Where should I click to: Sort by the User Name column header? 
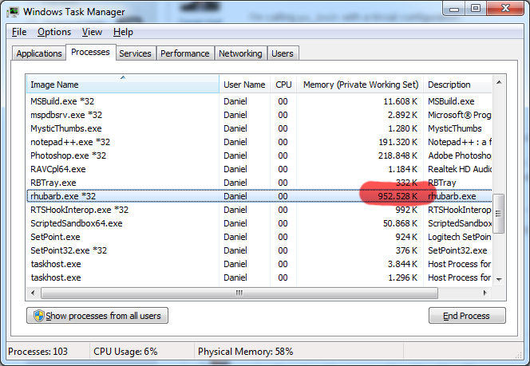[244, 85]
